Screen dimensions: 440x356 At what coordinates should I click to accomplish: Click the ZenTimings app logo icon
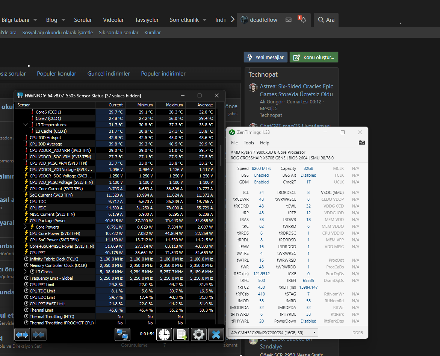232,132
